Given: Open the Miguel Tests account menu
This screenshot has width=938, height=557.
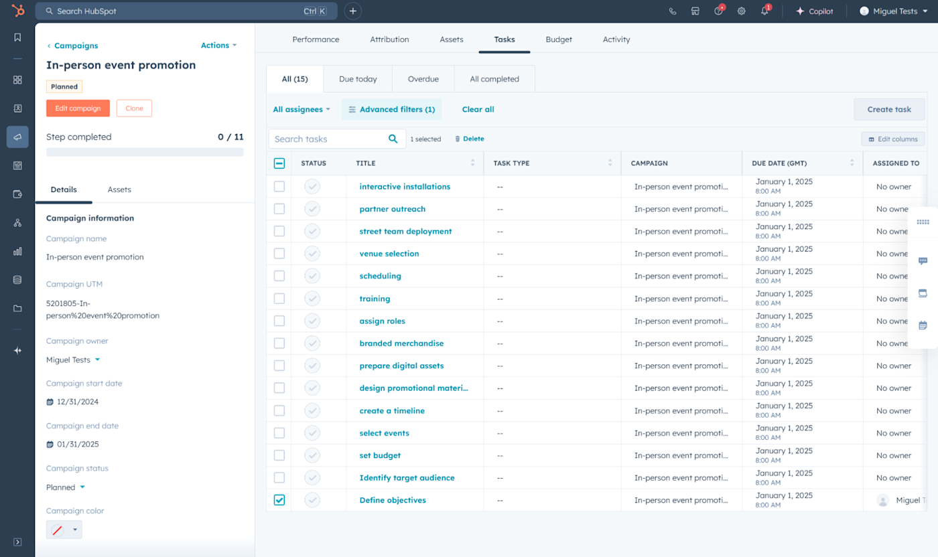Looking at the screenshot, I should pos(894,11).
